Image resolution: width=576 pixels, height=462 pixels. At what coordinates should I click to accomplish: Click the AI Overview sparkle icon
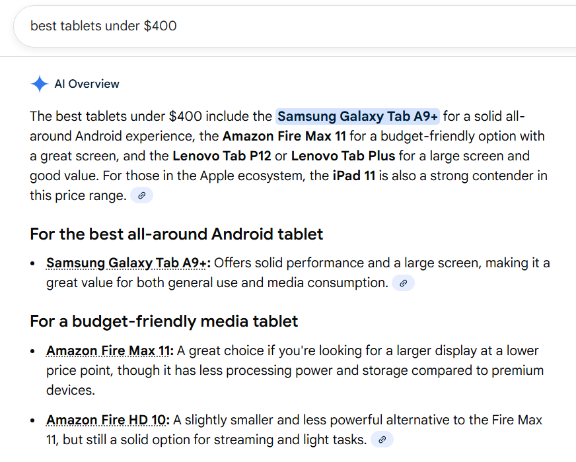40,84
